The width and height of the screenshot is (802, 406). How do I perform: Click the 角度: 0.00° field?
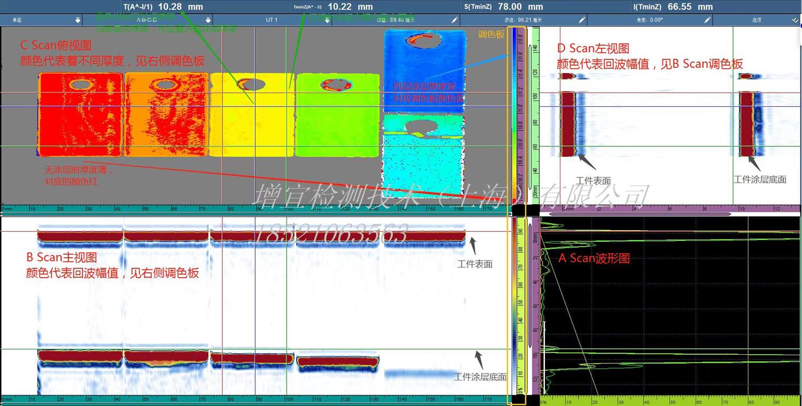(650, 20)
